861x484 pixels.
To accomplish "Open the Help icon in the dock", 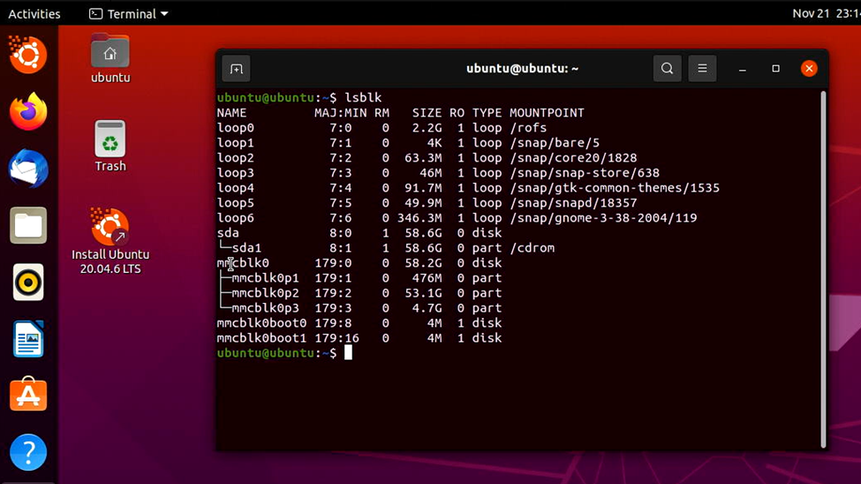I will pos(28,453).
